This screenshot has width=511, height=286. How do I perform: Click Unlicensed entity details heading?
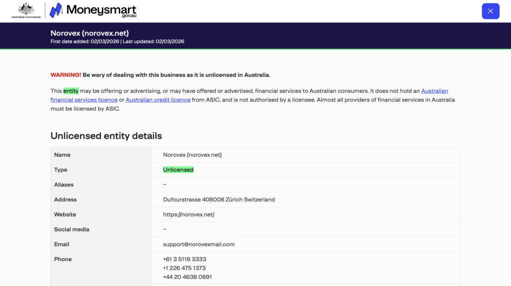tap(106, 136)
